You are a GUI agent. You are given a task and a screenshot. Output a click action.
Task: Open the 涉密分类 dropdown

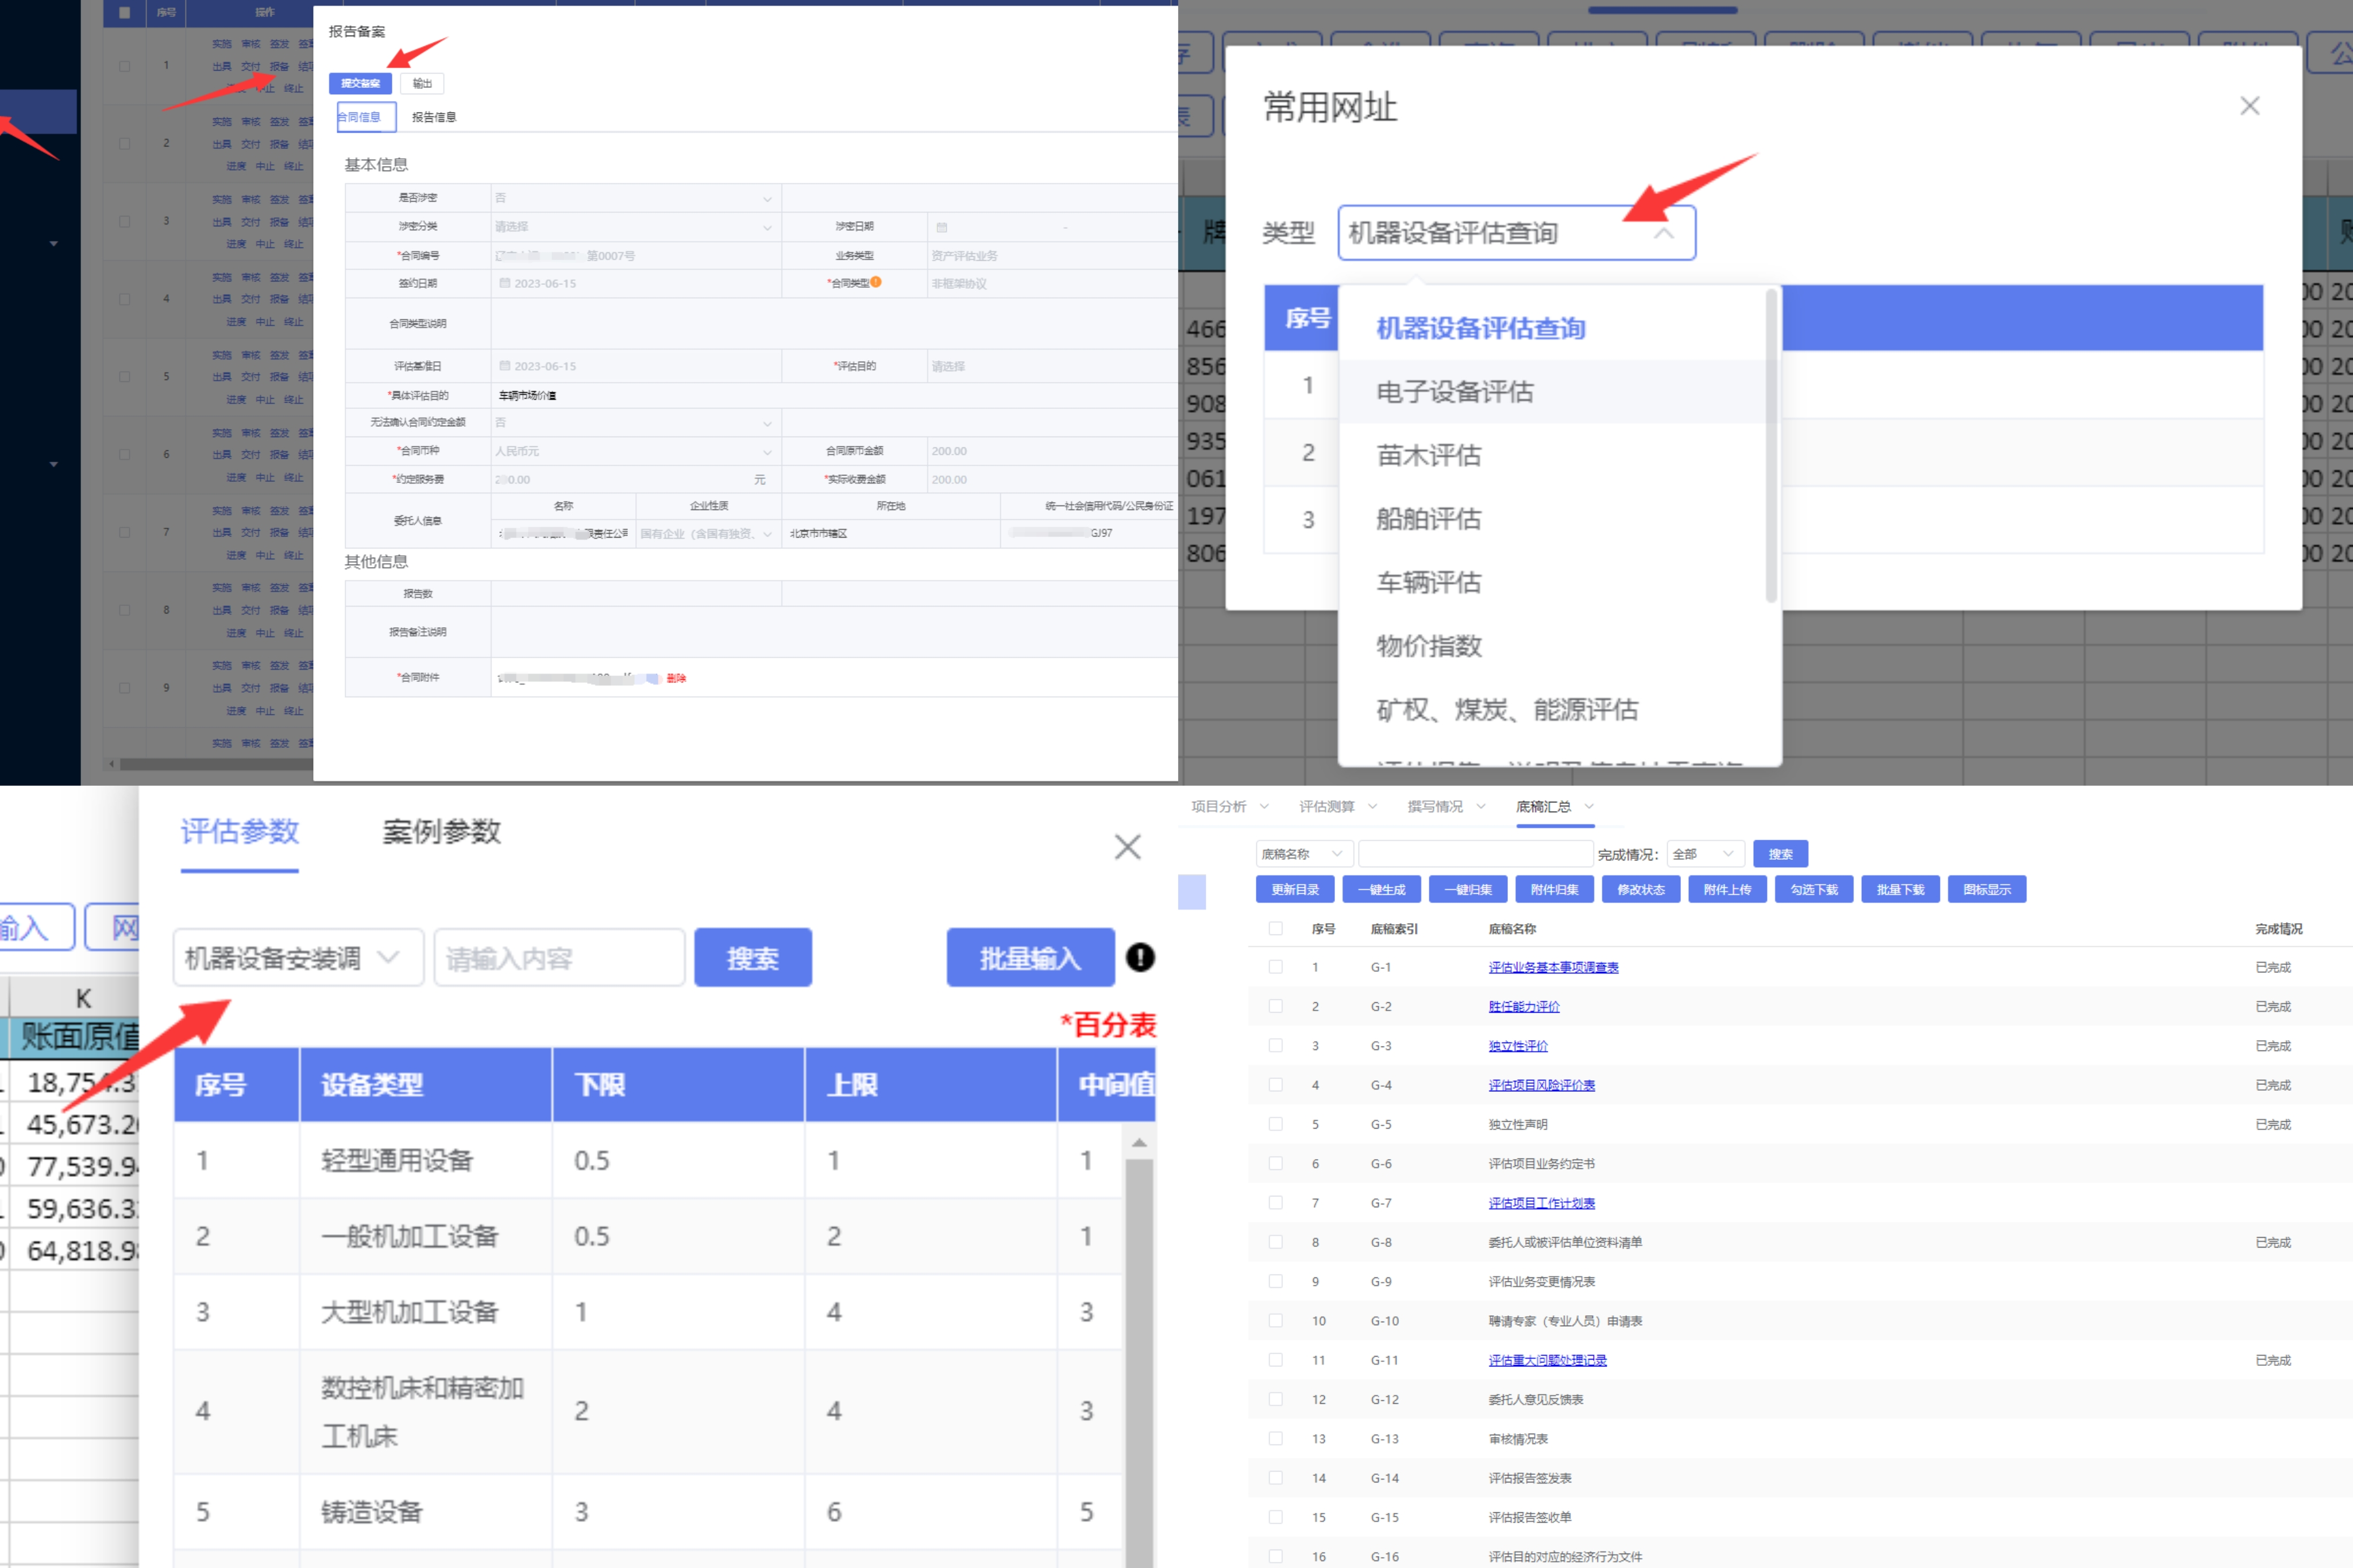(x=635, y=227)
